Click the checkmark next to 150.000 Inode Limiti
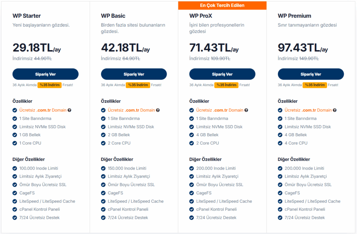The width and height of the screenshot is (357, 234). 103,168
